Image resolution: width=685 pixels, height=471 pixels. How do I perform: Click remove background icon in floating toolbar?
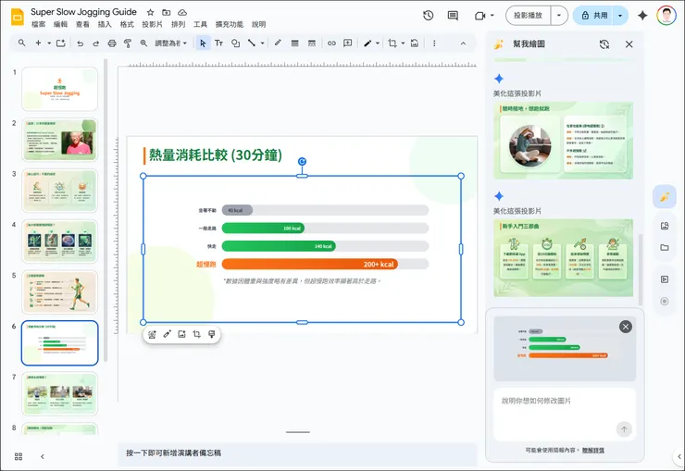coord(152,334)
